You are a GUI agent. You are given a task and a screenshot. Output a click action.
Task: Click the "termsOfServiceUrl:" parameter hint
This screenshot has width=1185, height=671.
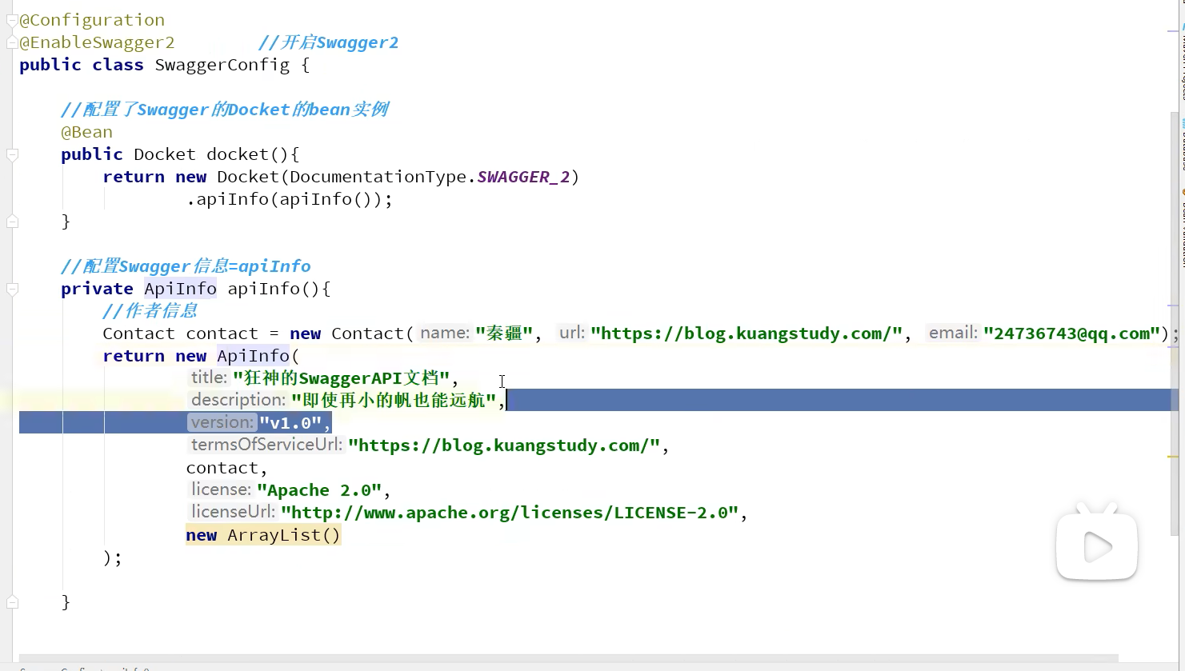click(266, 445)
